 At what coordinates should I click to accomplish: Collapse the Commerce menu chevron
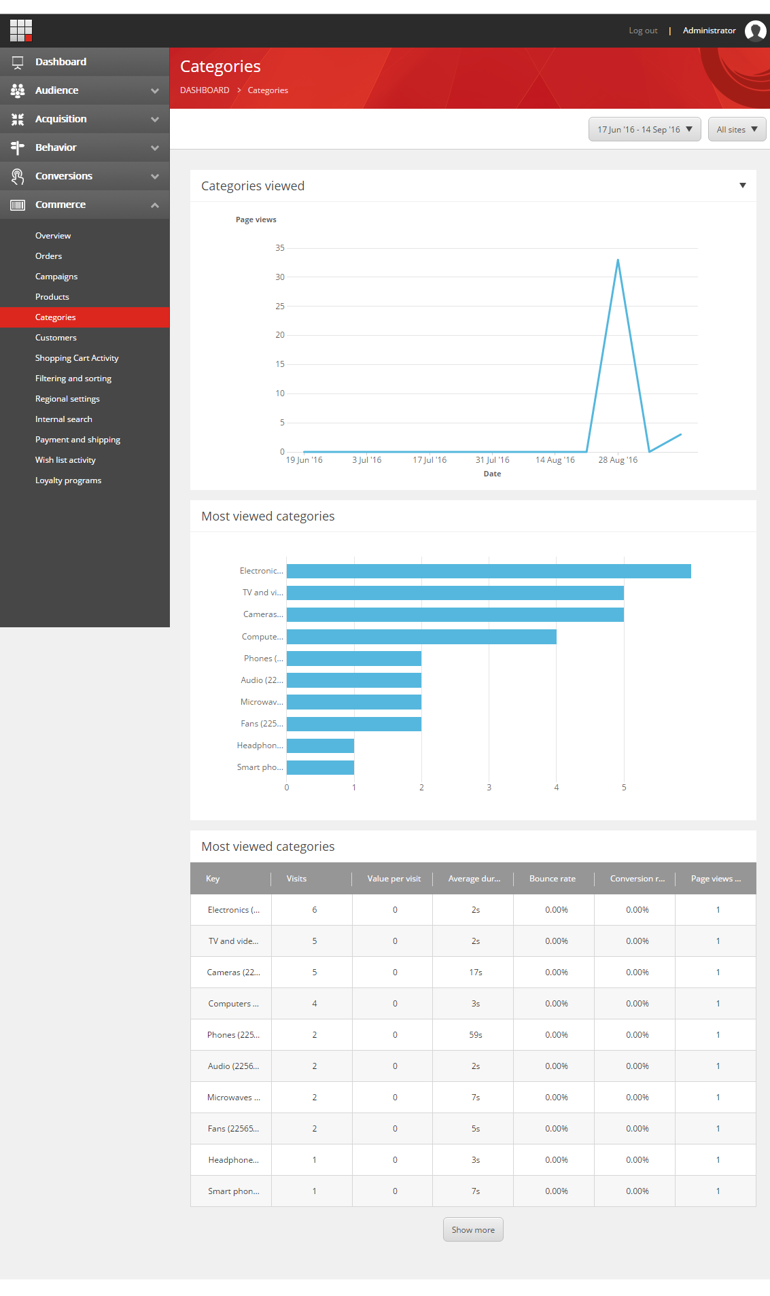click(155, 205)
